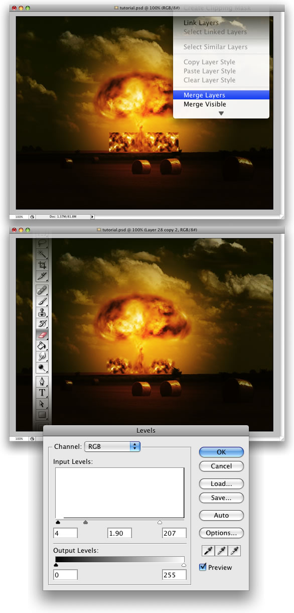Apply Auto levels

pos(221,515)
